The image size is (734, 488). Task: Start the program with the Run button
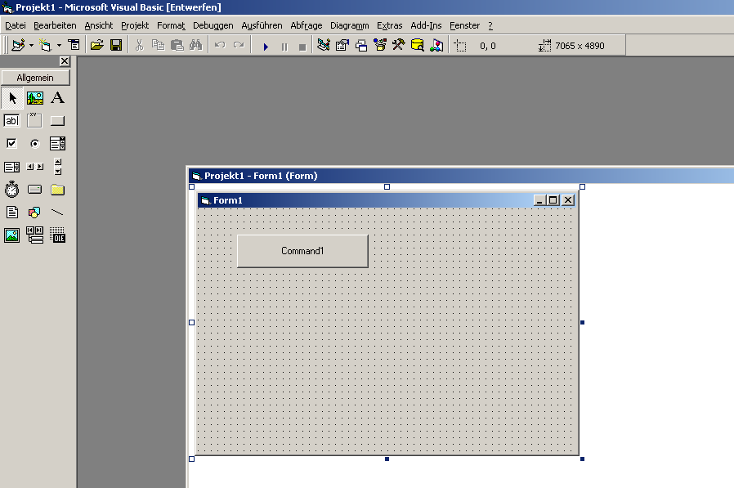[266, 47]
